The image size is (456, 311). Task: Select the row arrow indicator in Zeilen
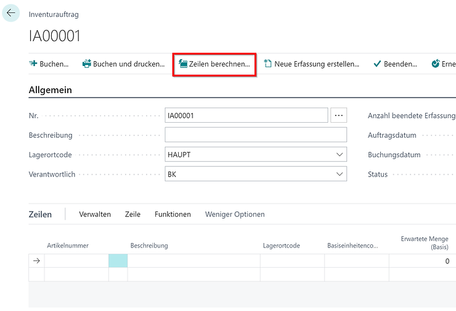[36, 261]
